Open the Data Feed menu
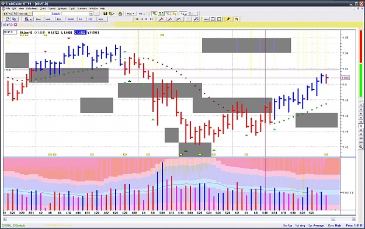Viewport: 365px width, 229px height. [32, 9]
